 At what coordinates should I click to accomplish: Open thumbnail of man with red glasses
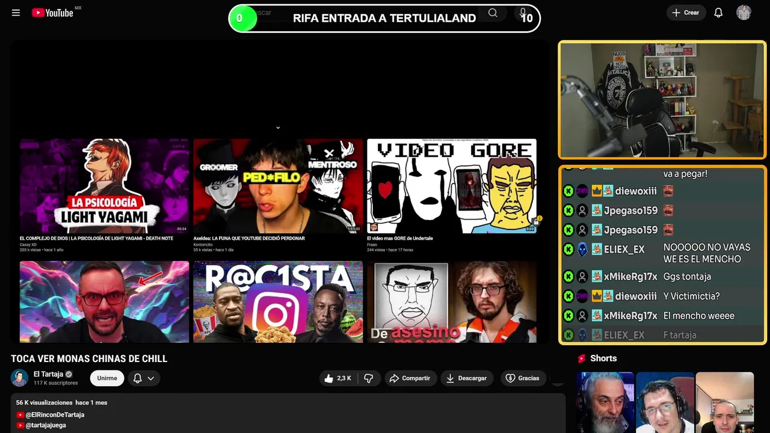pos(104,302)
